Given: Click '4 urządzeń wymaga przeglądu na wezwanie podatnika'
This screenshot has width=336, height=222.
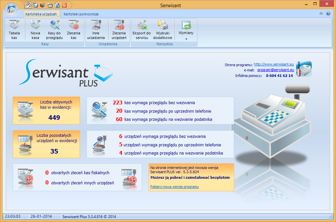Looking at the screenshot, I should coord(171,153).
